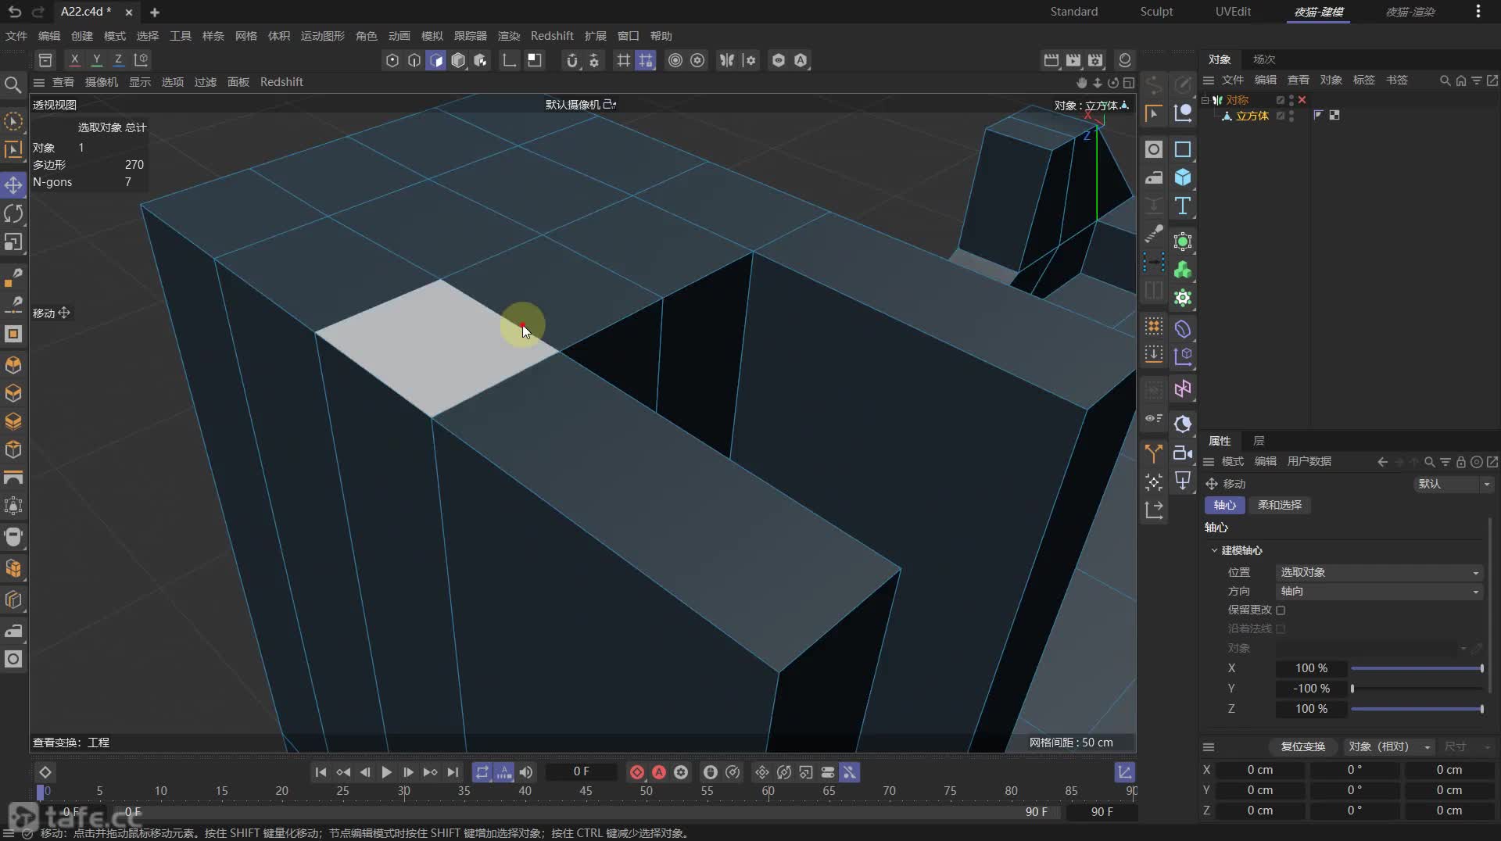This screenshot has height=841, width=1501.
Task: Select the Rotate tool in left toolbar
Action: 13,213
